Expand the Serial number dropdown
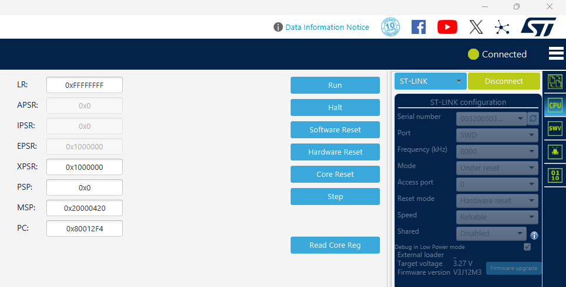The image size is (566, 287). pyautogui.click(x=491, y=118)
